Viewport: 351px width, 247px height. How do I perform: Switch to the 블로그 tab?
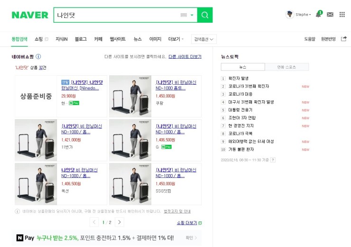(x=81, y=39)
